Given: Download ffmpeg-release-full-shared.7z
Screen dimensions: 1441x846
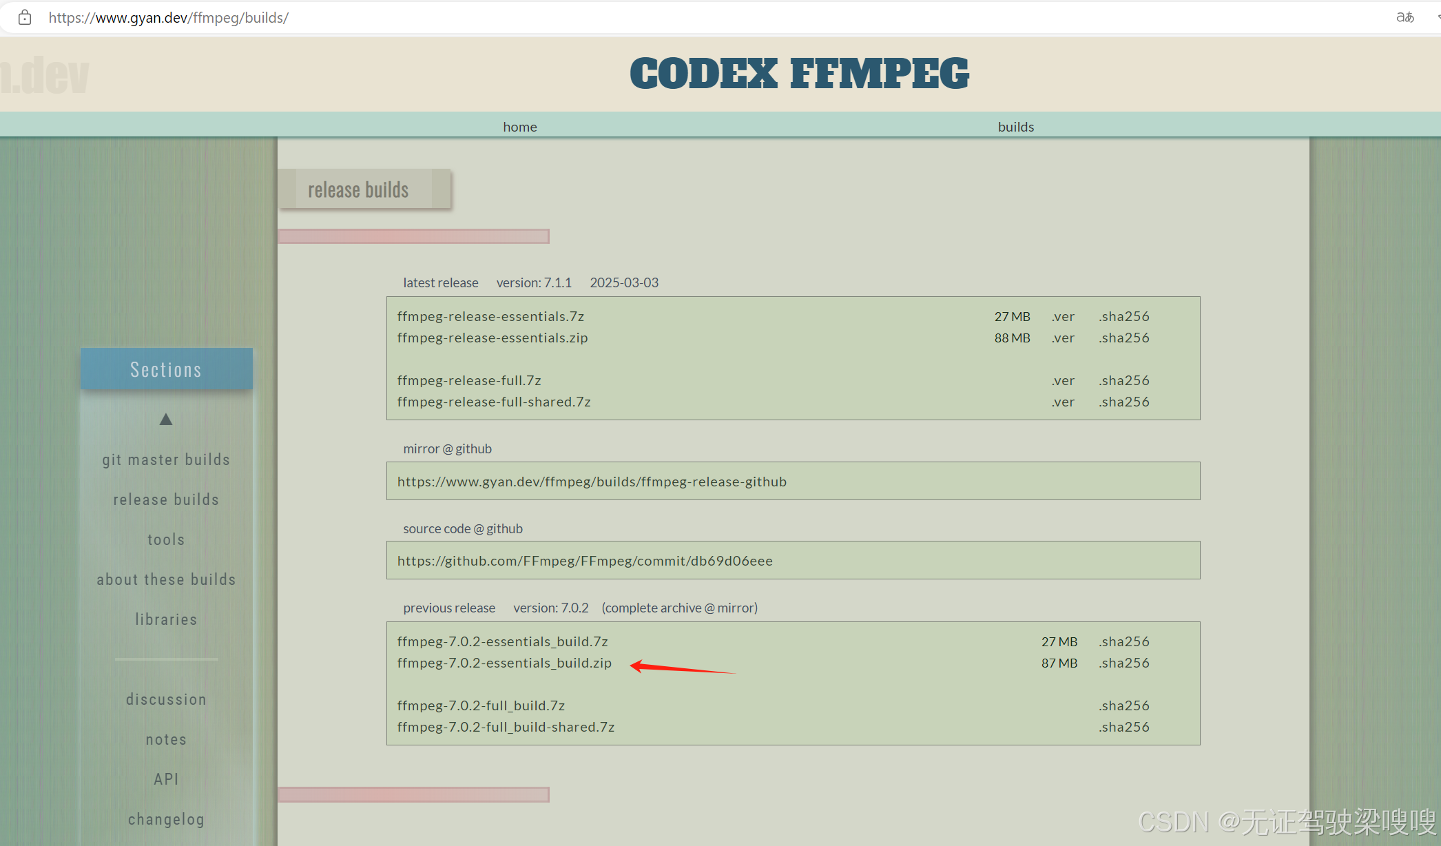Looking at the screenshot, I should (494, 402).
